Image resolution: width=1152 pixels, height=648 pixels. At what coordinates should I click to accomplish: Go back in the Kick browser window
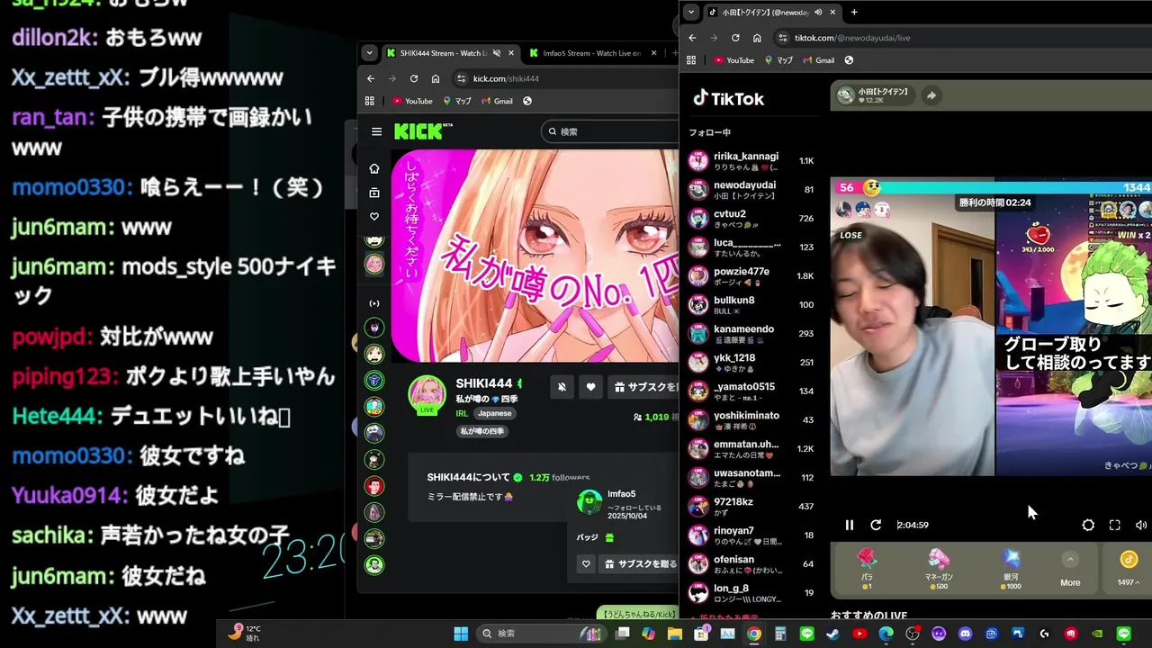tap(371, 78)
